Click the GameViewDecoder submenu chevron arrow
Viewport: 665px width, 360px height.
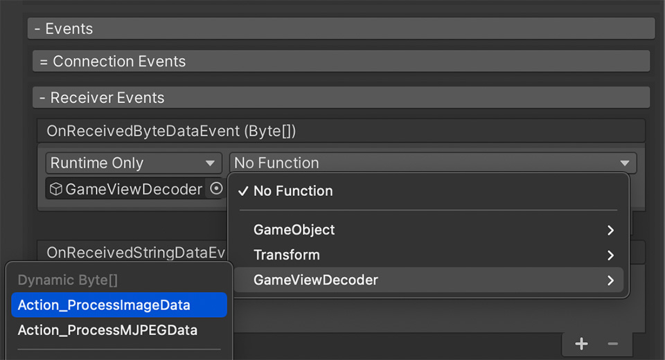point(610,280)
